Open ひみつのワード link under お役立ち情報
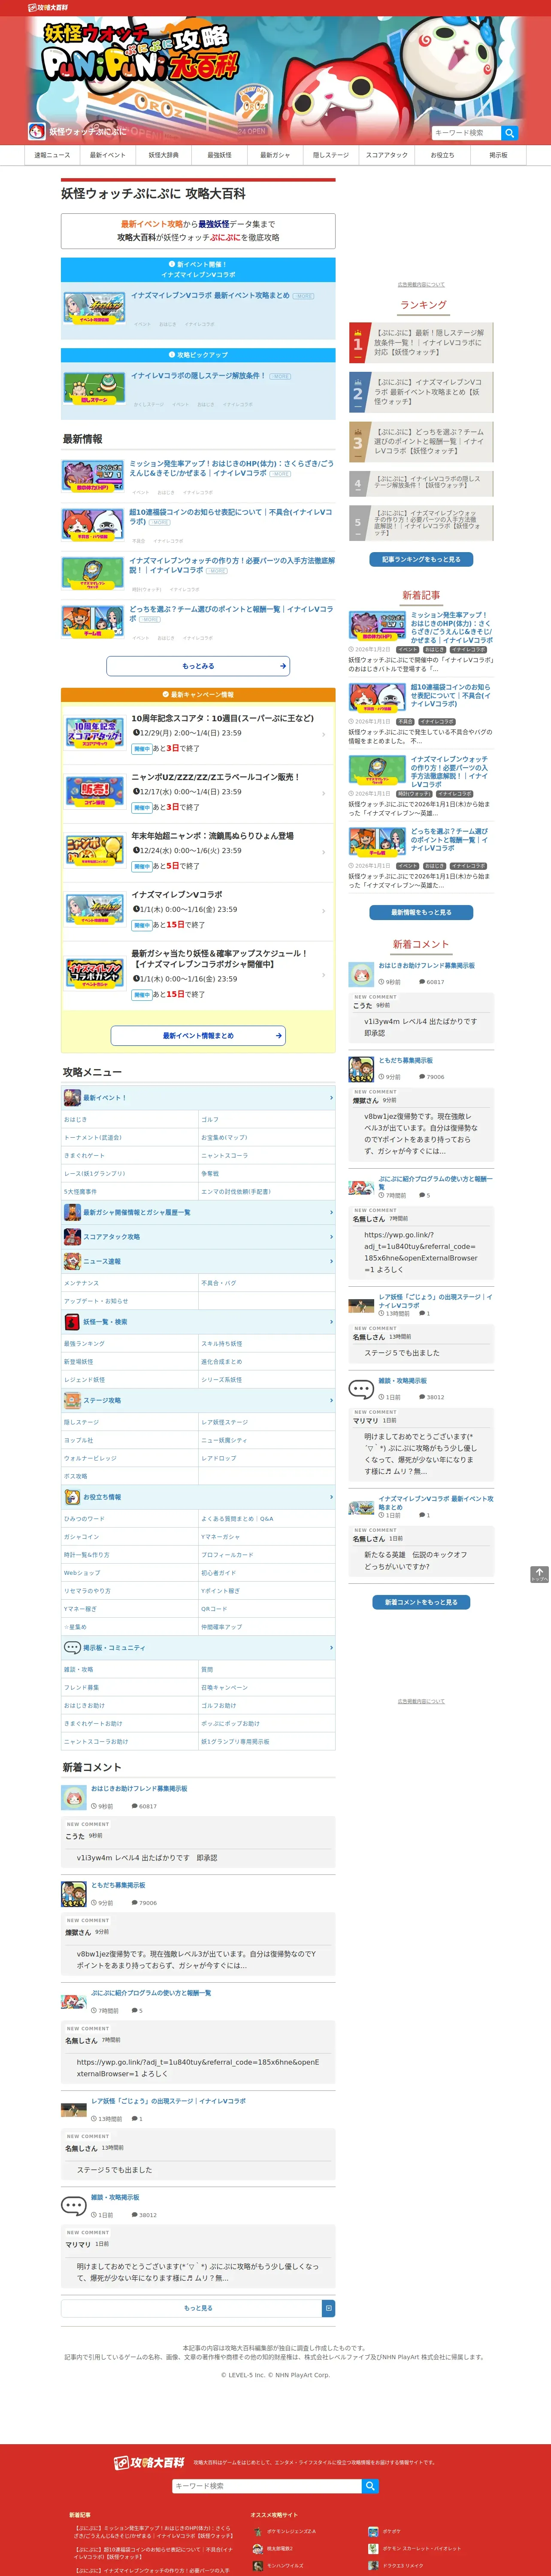The height and width of the screenshot is (2576, 551). 84,1518
